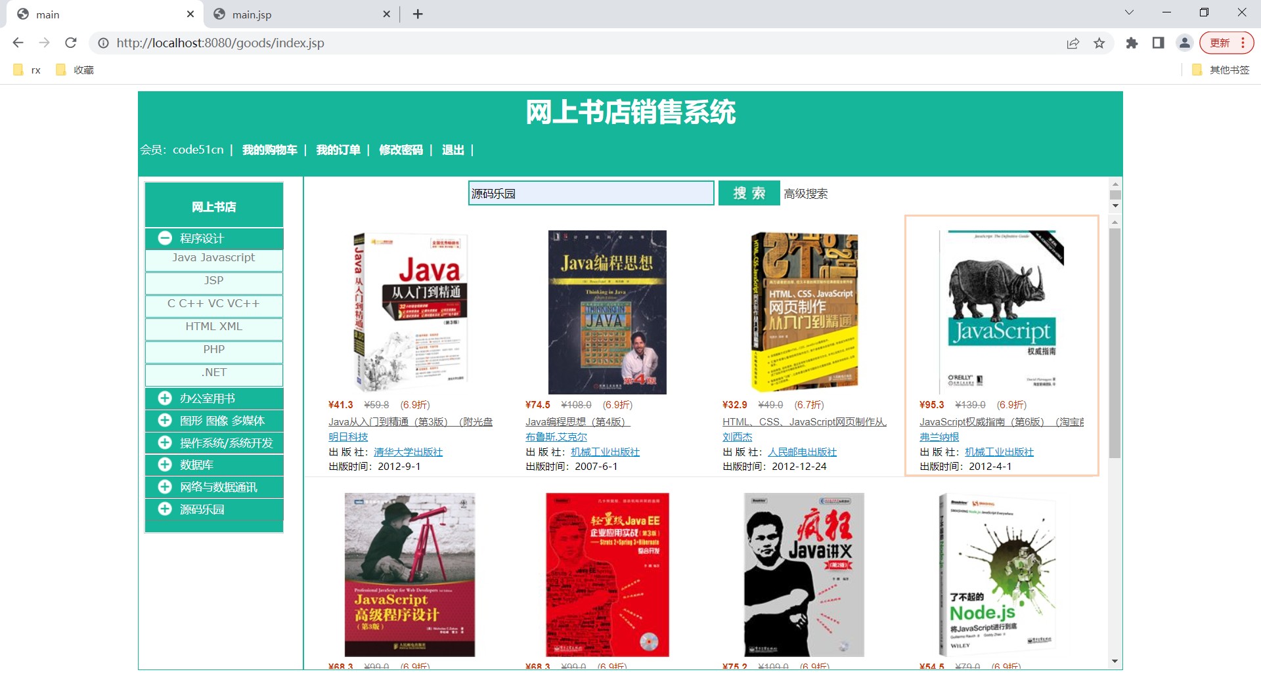1261x676 pixels.
Task: Close the main tab
Action: [x=190, y=14]
